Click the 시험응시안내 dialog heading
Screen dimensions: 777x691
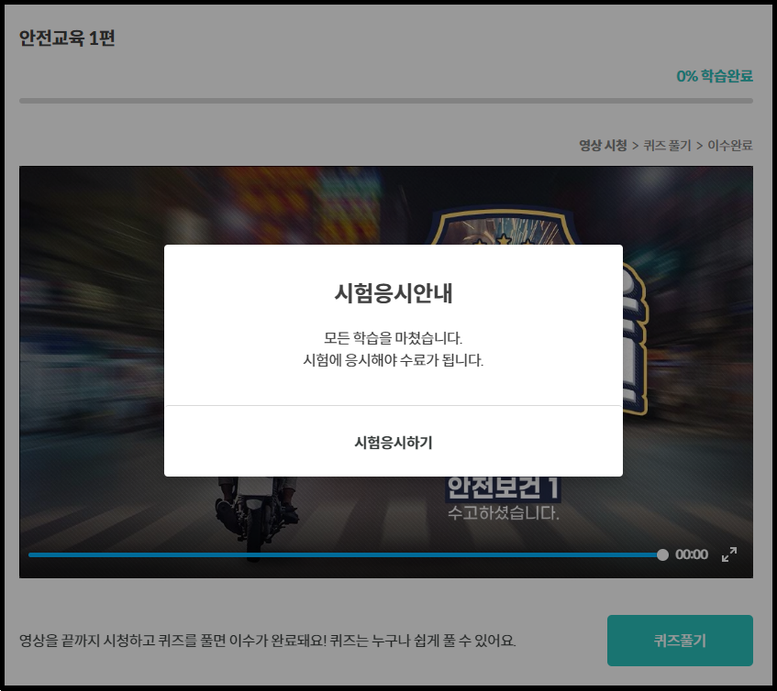point(394,292)
